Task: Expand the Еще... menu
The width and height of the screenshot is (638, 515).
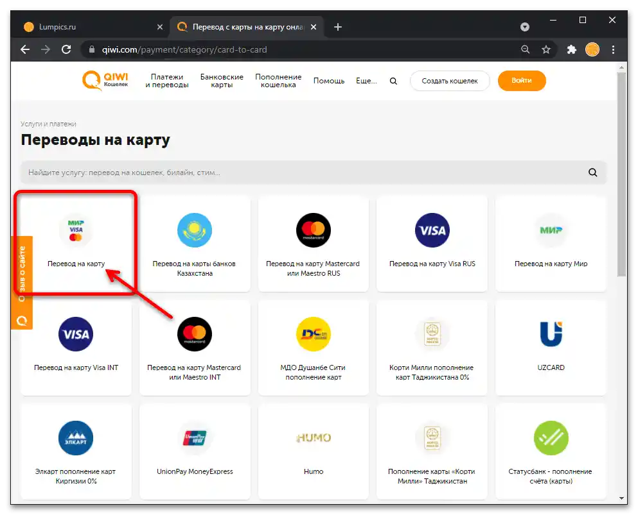Action: tap(366, 81)
